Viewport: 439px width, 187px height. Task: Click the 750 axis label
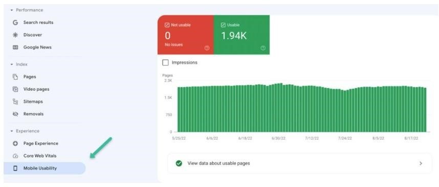[x=169, y=115]
